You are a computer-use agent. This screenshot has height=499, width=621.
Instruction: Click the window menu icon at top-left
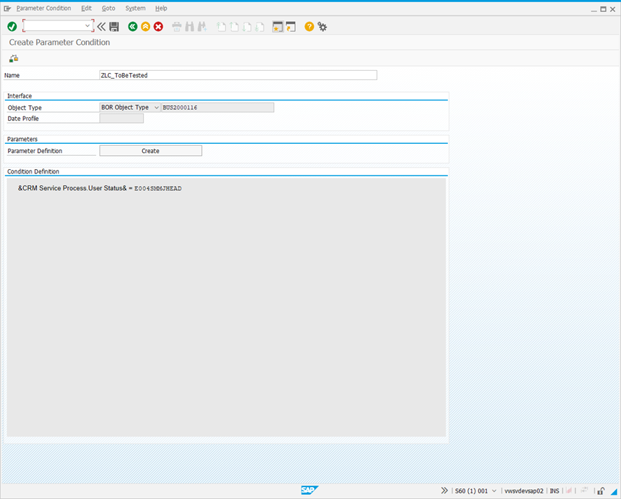tap(7, 8)
